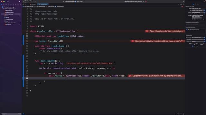Open HeroStats file in navigator

pos(8,25)
